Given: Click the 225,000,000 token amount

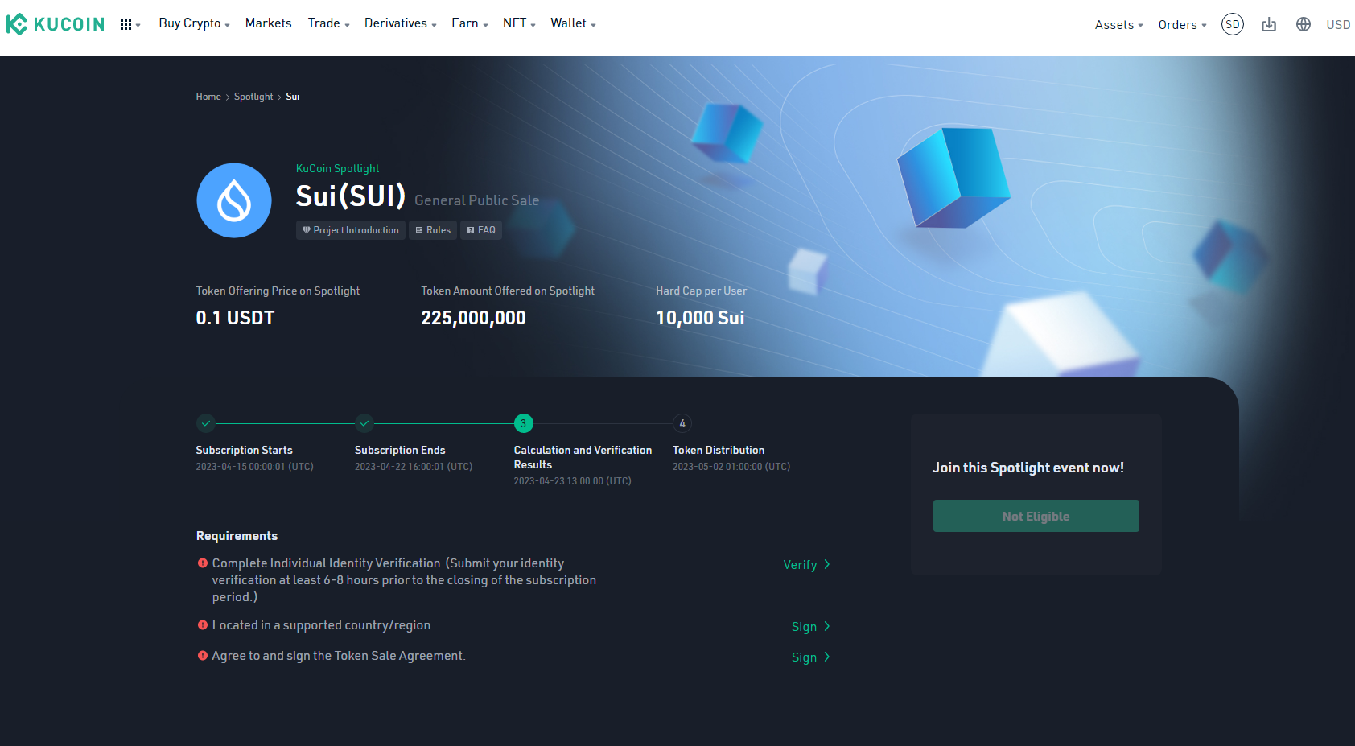Looking at the screenshot, I should (x=473, y=318).
